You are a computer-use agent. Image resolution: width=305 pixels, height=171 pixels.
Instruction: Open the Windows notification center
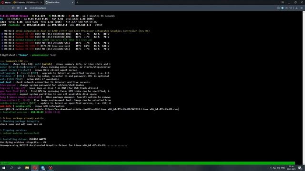[300, 168]
